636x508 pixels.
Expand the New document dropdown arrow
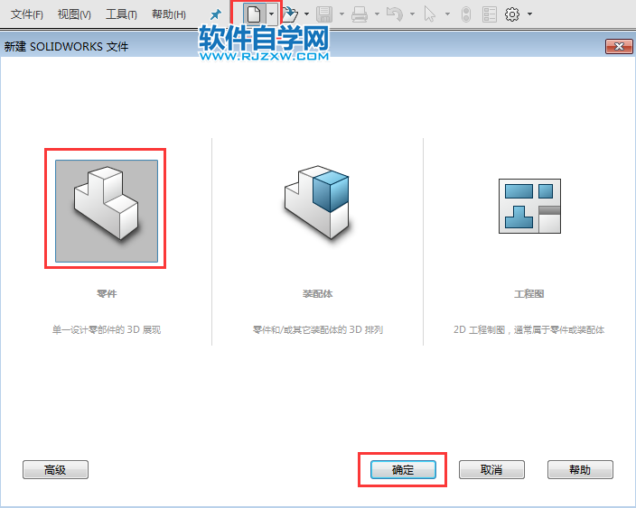[271, 14]
